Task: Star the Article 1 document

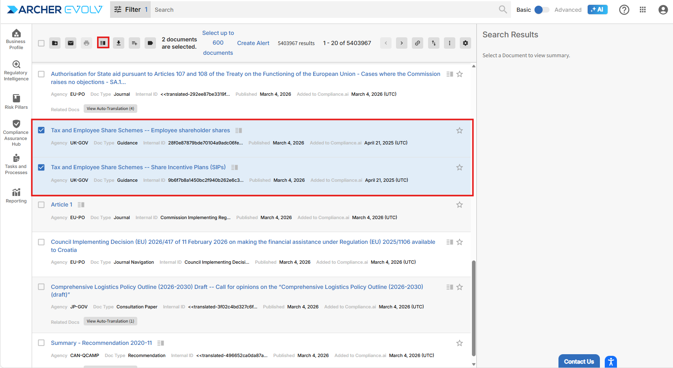Action: click(x=459, y=205)
